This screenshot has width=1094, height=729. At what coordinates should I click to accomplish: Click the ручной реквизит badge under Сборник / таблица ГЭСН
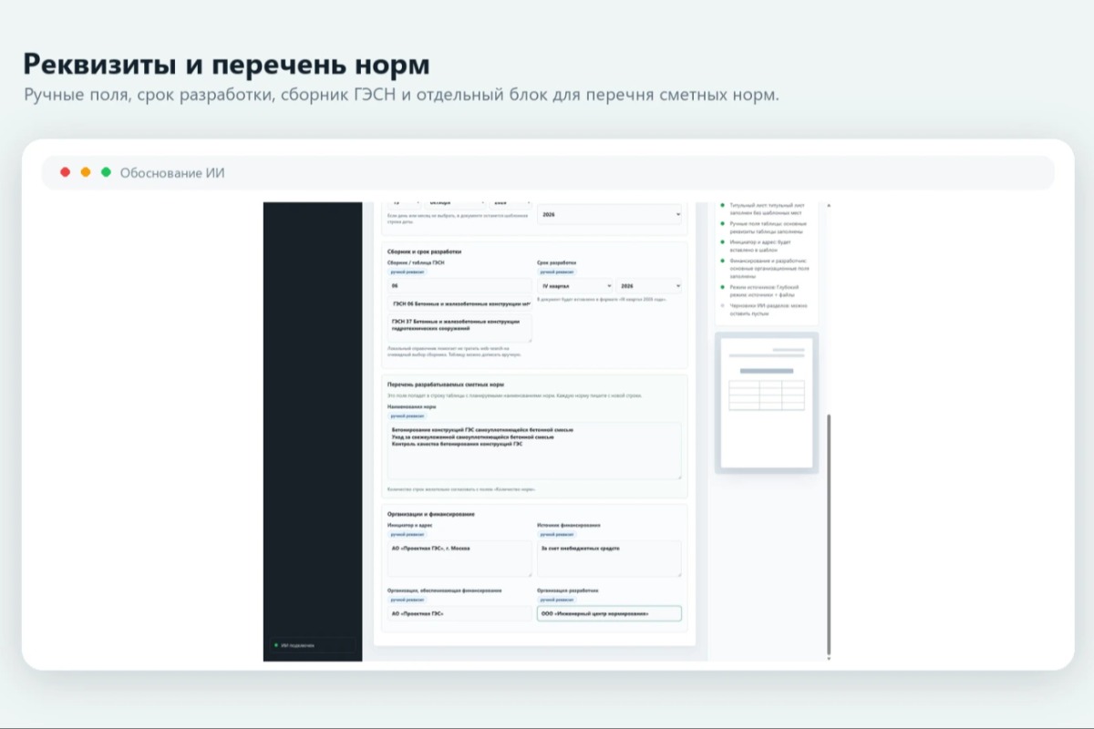tap(408, 272)
